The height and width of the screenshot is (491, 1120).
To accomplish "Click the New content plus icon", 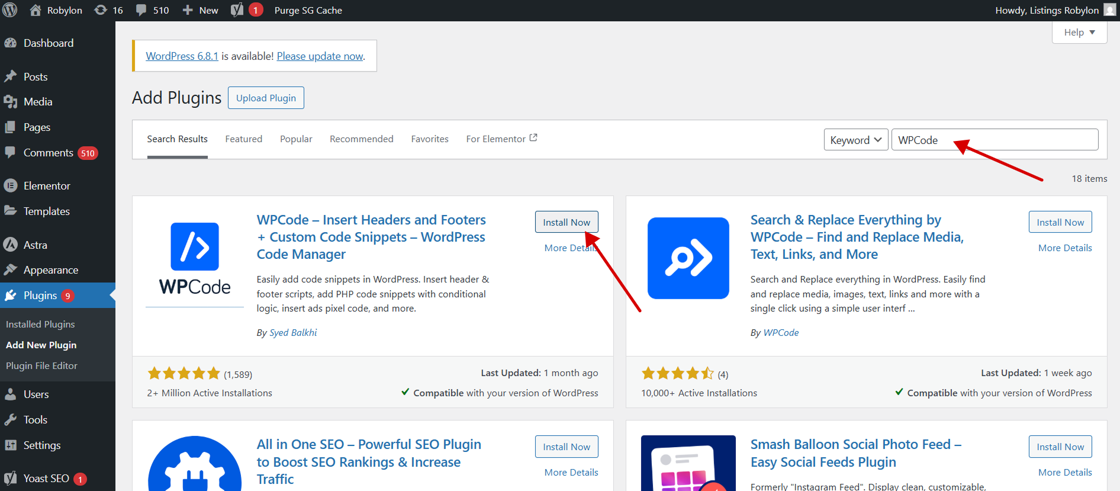I will [188, 10].
